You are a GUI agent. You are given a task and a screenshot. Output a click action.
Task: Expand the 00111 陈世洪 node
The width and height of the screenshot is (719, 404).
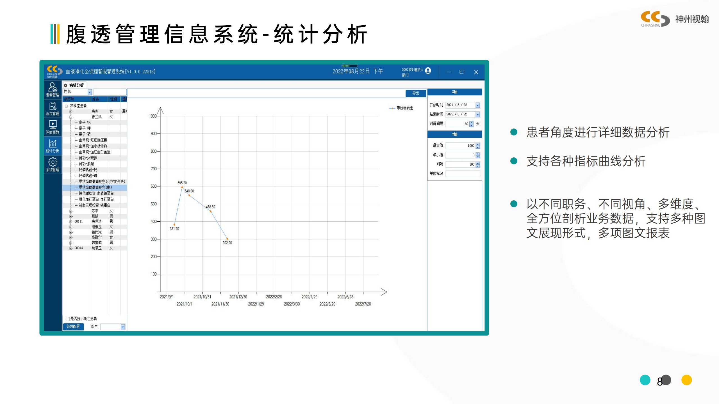pos(71,222)
